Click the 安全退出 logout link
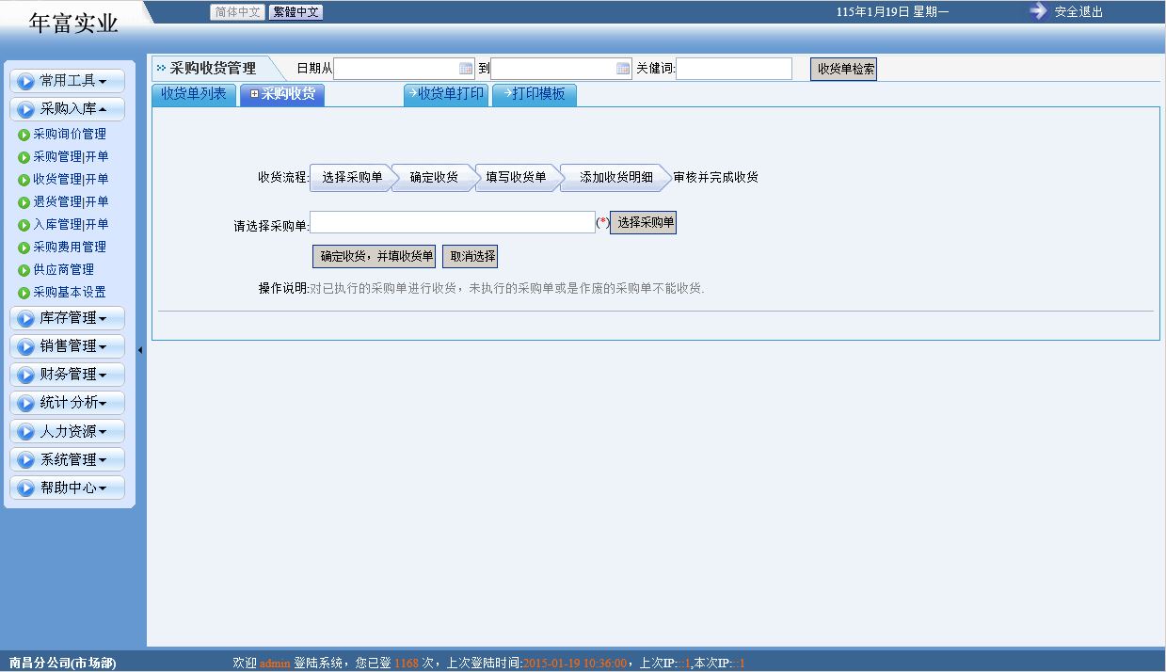The width and height of the screenshot is (1166, 672). click(x=1078, y=12)
